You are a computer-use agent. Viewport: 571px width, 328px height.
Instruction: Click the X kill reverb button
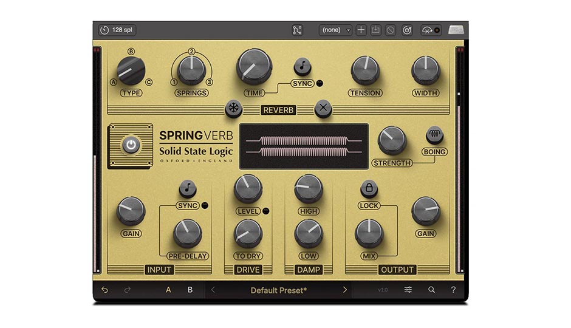click(x=323, y=109)
